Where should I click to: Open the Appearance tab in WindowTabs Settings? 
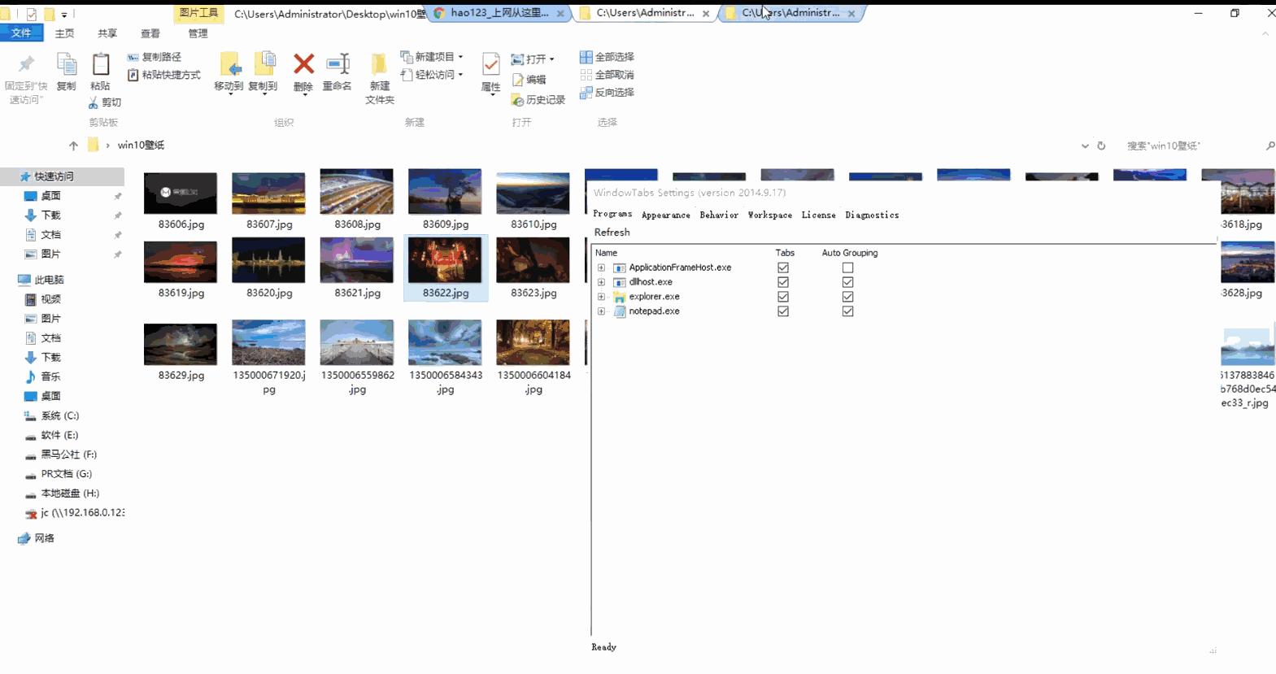665,215
